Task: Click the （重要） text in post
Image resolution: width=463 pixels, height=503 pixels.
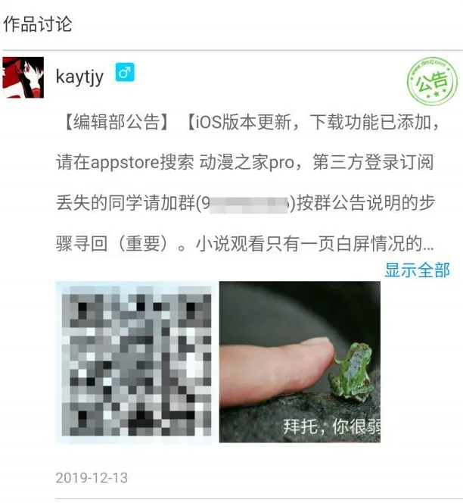Action: (x=143, y=244)
